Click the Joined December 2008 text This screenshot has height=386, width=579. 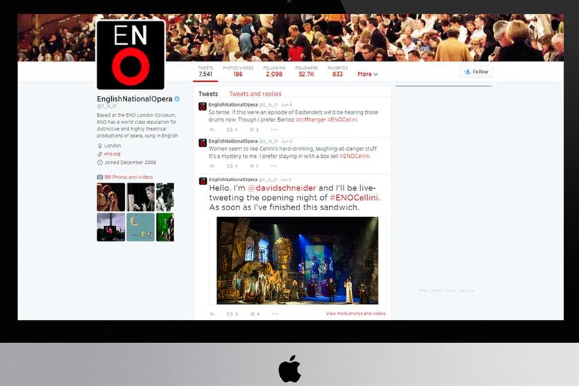(x=130, y=163)
